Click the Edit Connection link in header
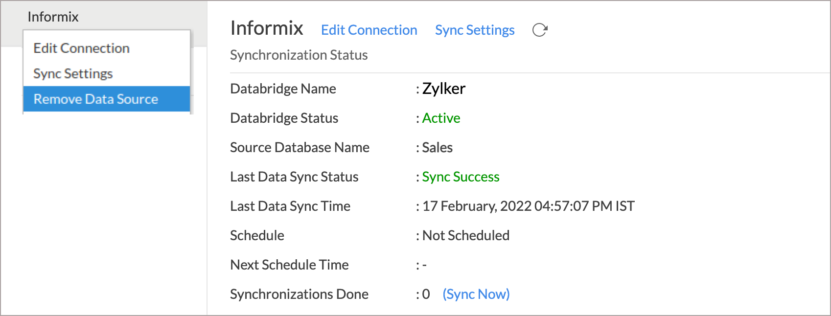 coord(369,30)
